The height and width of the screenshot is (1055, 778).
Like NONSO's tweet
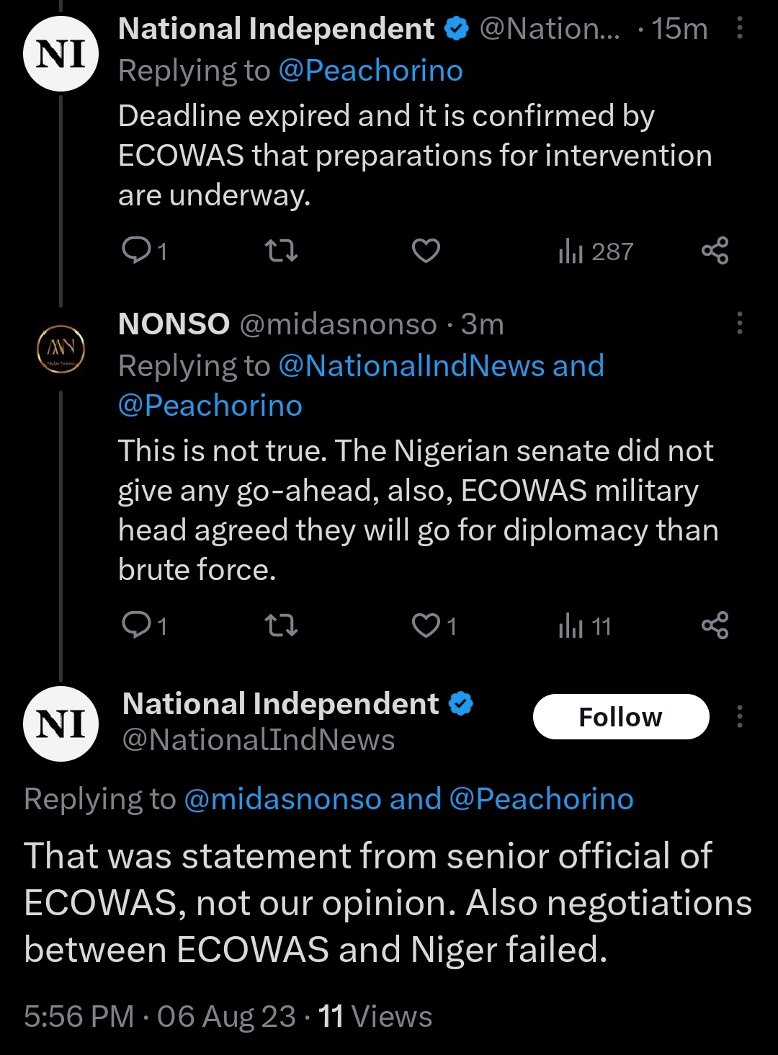pos(426,626)
